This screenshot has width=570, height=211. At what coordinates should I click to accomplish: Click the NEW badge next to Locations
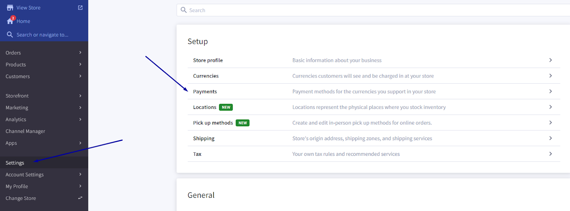click(x=226, y=107)
